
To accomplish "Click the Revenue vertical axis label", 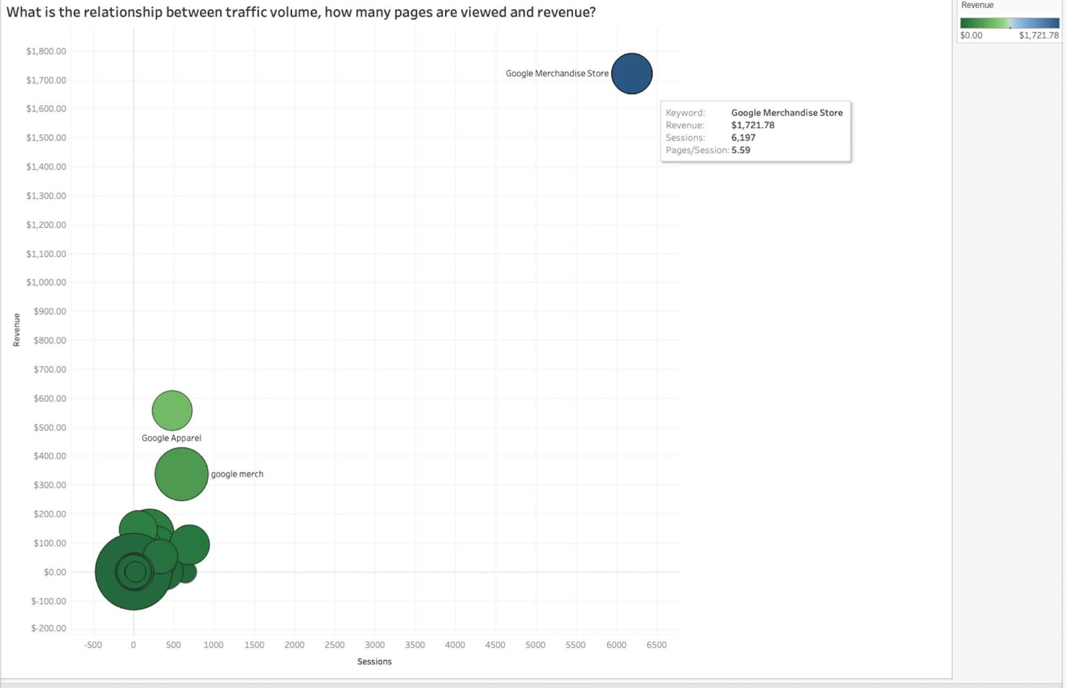I will [x=16, y=328].
